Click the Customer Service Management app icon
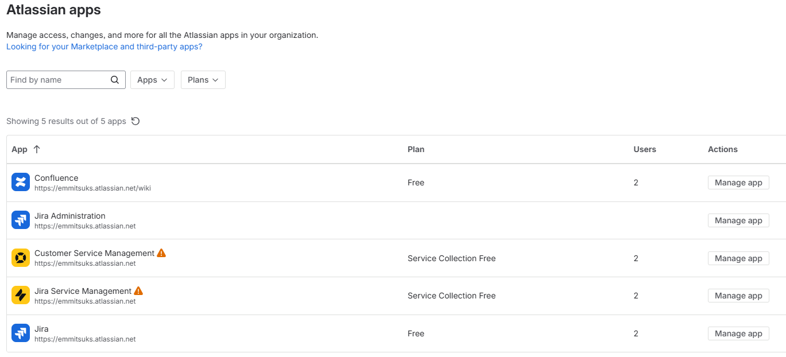This screenshot has height=357, width=786. 21,258
